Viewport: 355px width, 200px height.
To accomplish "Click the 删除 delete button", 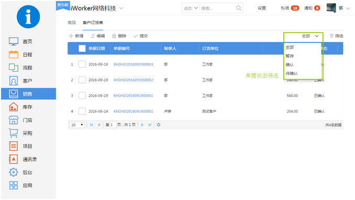I will [119, 36].
